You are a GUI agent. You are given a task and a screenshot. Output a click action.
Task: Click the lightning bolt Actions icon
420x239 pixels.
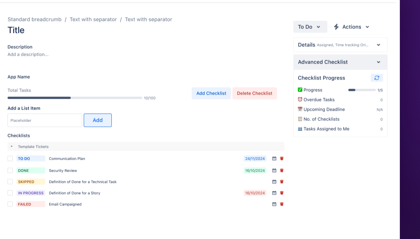pos(336,27)
